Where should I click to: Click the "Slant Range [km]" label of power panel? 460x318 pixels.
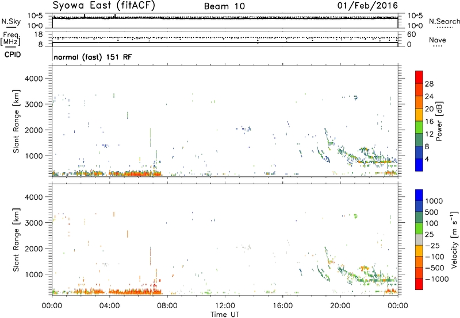pos(16,121)
